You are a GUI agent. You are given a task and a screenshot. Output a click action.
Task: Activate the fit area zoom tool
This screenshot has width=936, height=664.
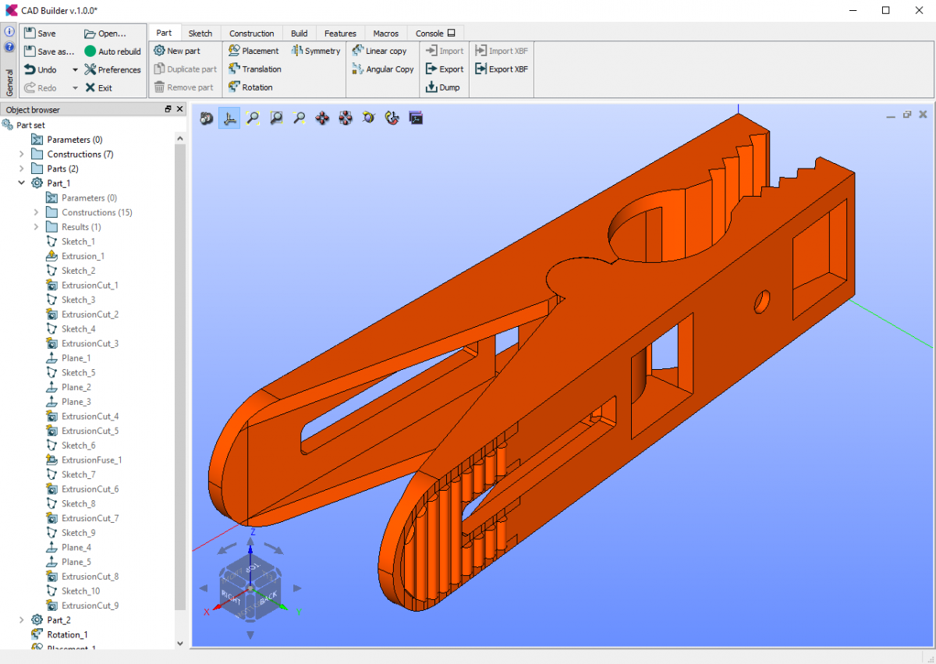276,119
